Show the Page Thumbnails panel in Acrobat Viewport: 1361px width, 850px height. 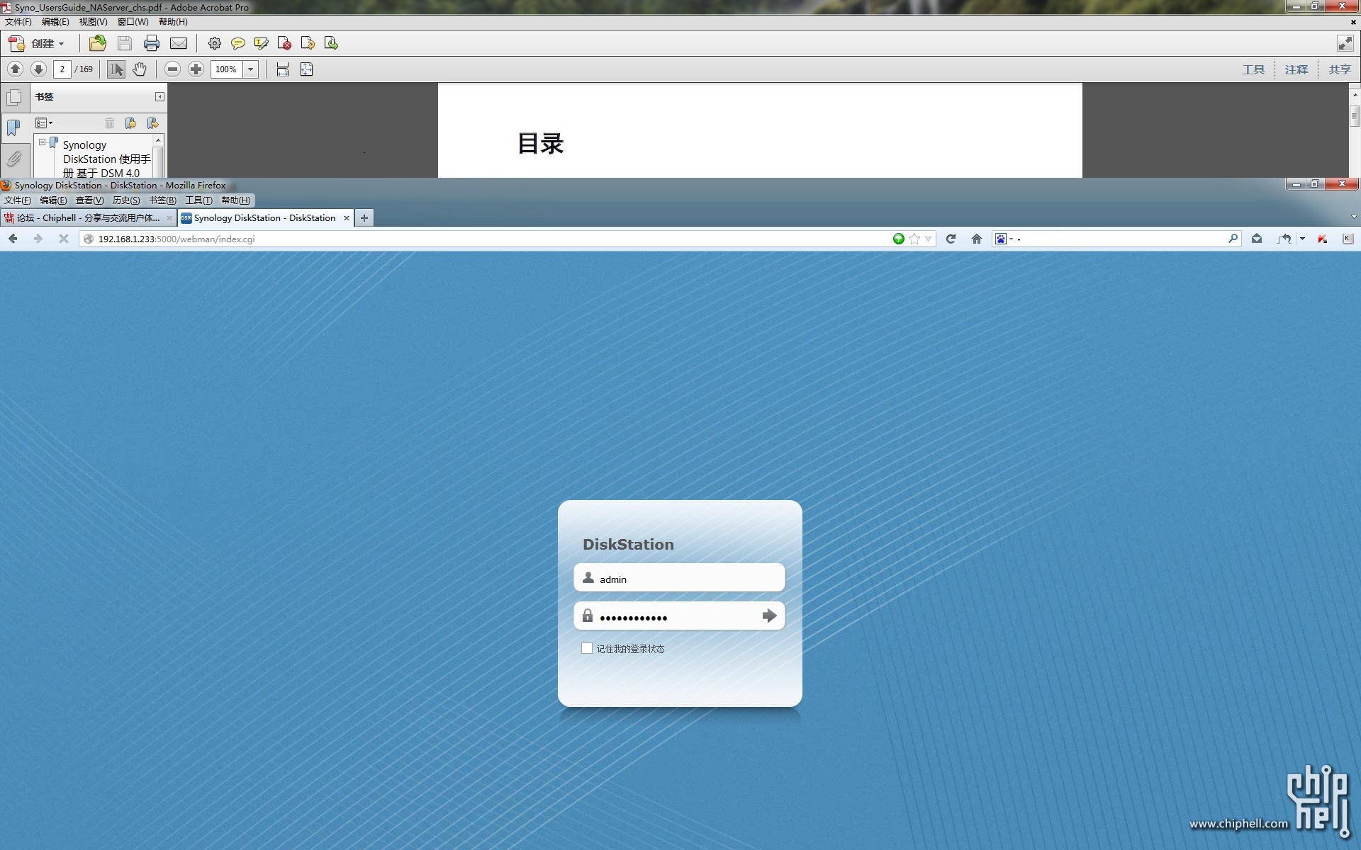tap(14, 97)
